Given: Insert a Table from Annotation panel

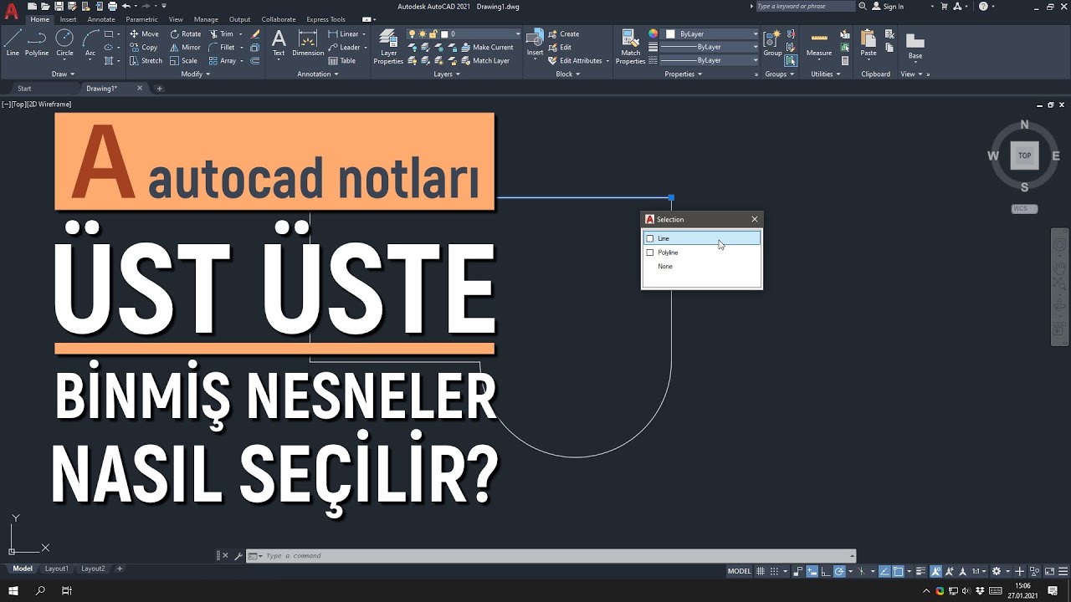Looking at the screenshot, I should tap(342, 61).
